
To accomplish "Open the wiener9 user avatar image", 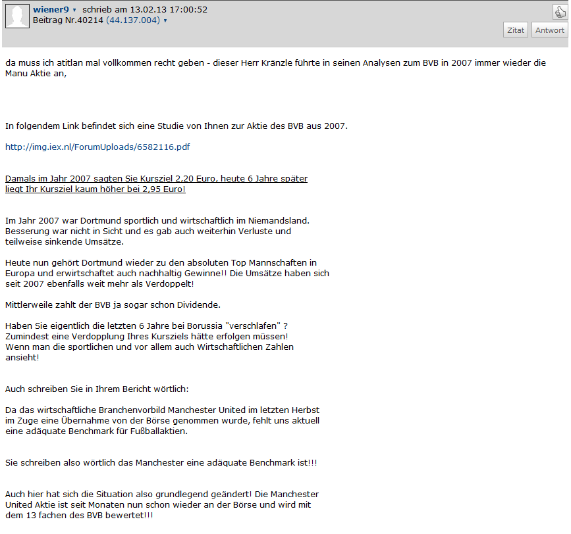I will tap(17, 16).
